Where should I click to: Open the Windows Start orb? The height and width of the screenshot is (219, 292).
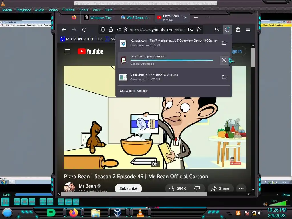7,213
